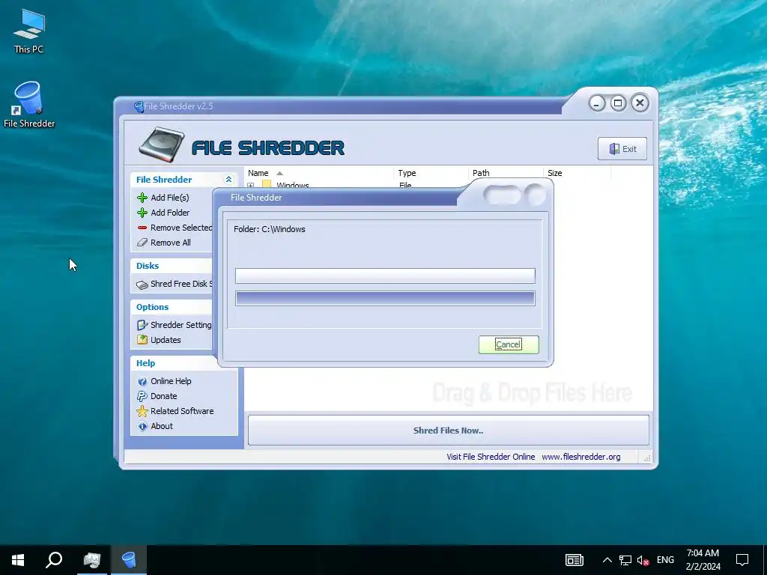This screenshot has width=767, height=575.
Task: Click Remove All label
Action: [x=171, y=243]
